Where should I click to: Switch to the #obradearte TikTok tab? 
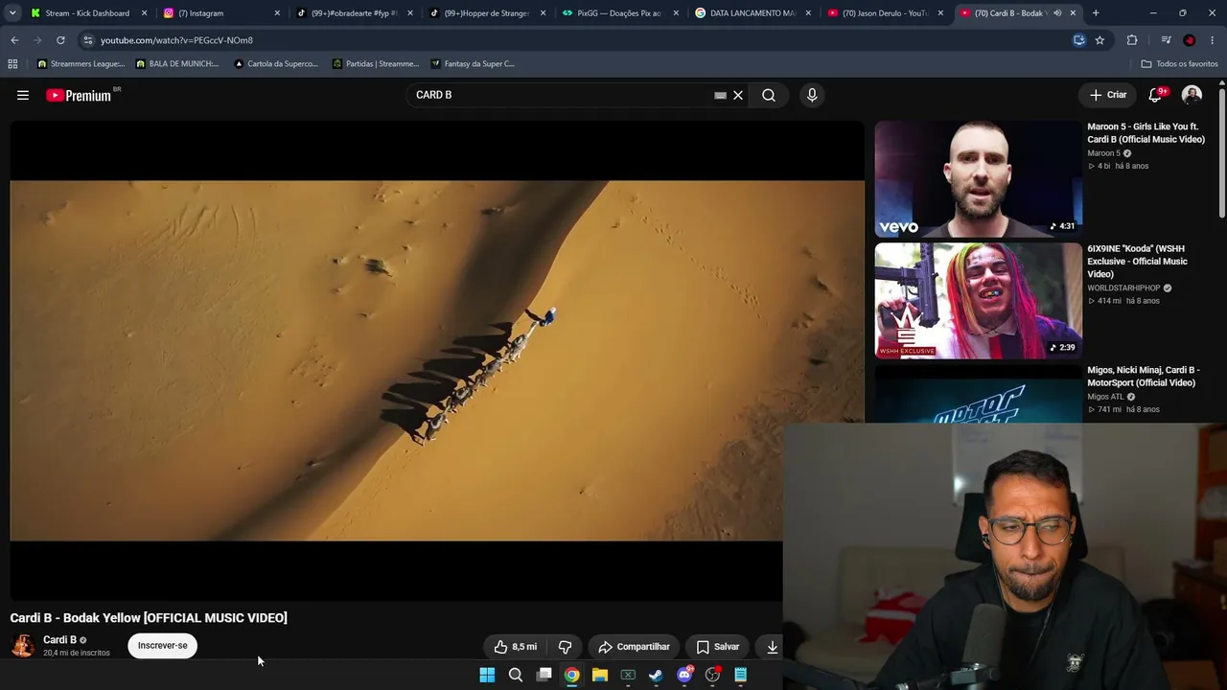[x=354, y=13]
